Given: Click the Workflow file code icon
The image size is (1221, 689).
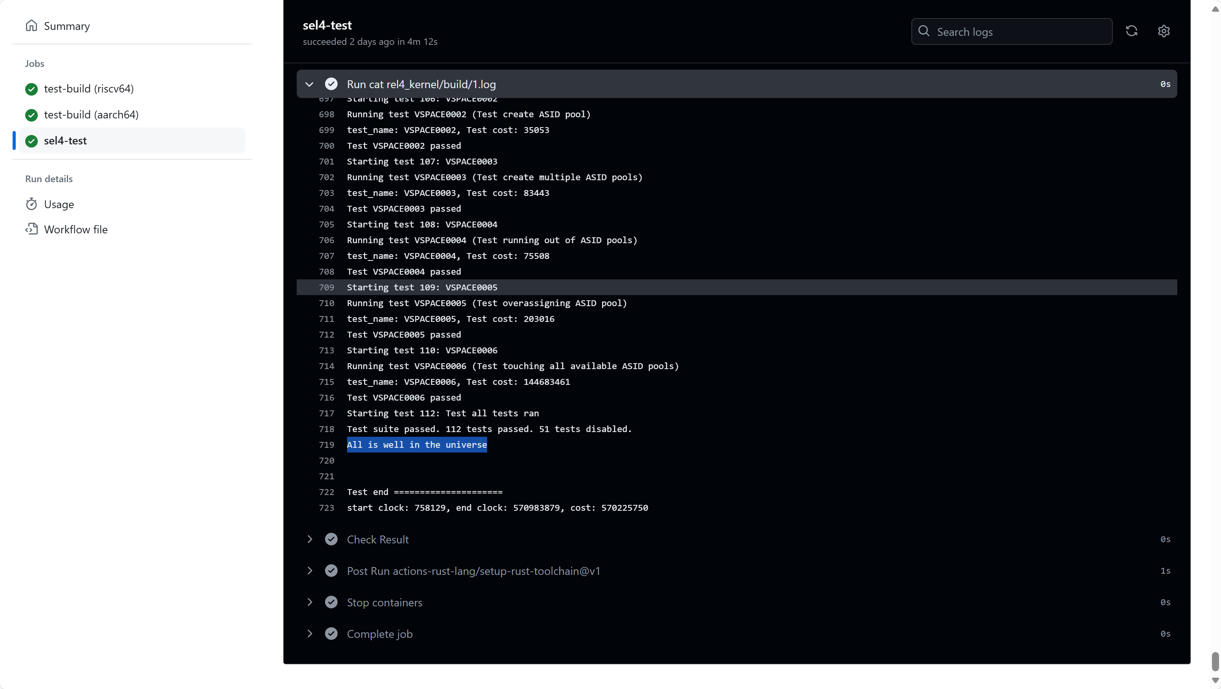Looking at the screenshot, I should coord(31,229).
